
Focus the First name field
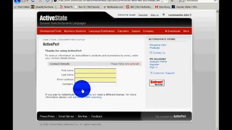pos(95,70)
